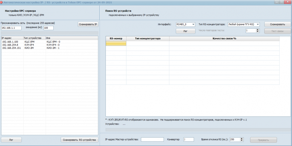
Task: Open the Лог button below the Интерфейс dropdown
Action: point(185,31)
